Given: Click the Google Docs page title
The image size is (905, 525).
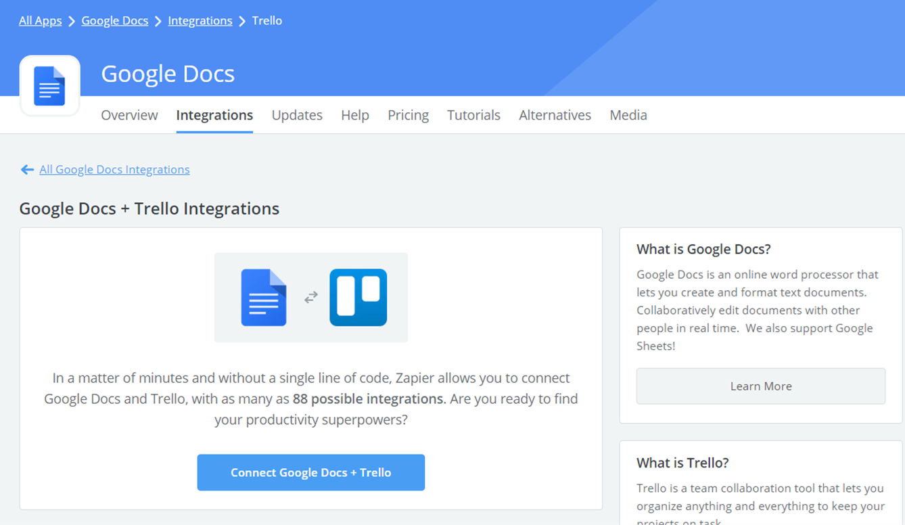Looking at the screenshot, I should point(168,74).
